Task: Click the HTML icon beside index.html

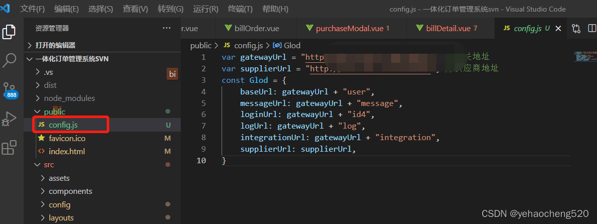Action: 41,152
